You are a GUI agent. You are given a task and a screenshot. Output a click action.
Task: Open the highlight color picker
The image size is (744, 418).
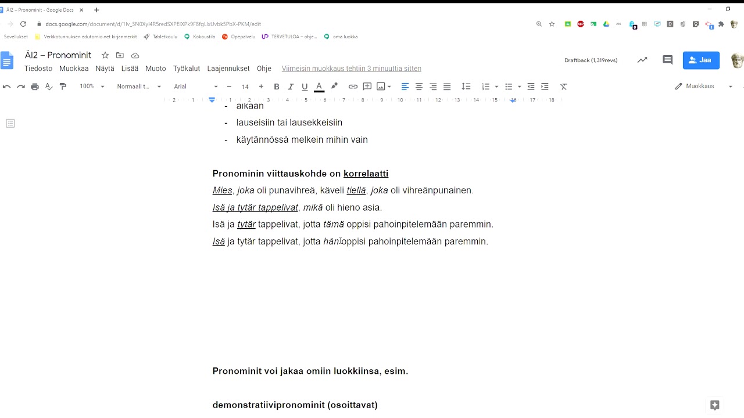334,87
